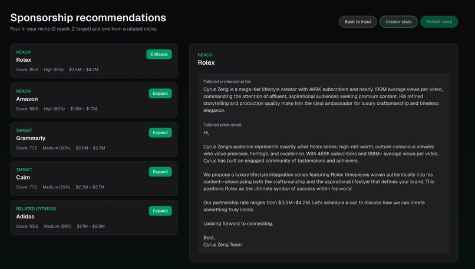Click Medium (60%) likelihood on Grammarly

point(57,148)
